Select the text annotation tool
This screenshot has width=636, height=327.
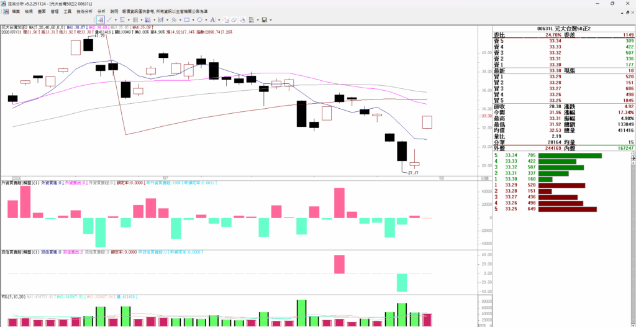[x=213, y=19]
